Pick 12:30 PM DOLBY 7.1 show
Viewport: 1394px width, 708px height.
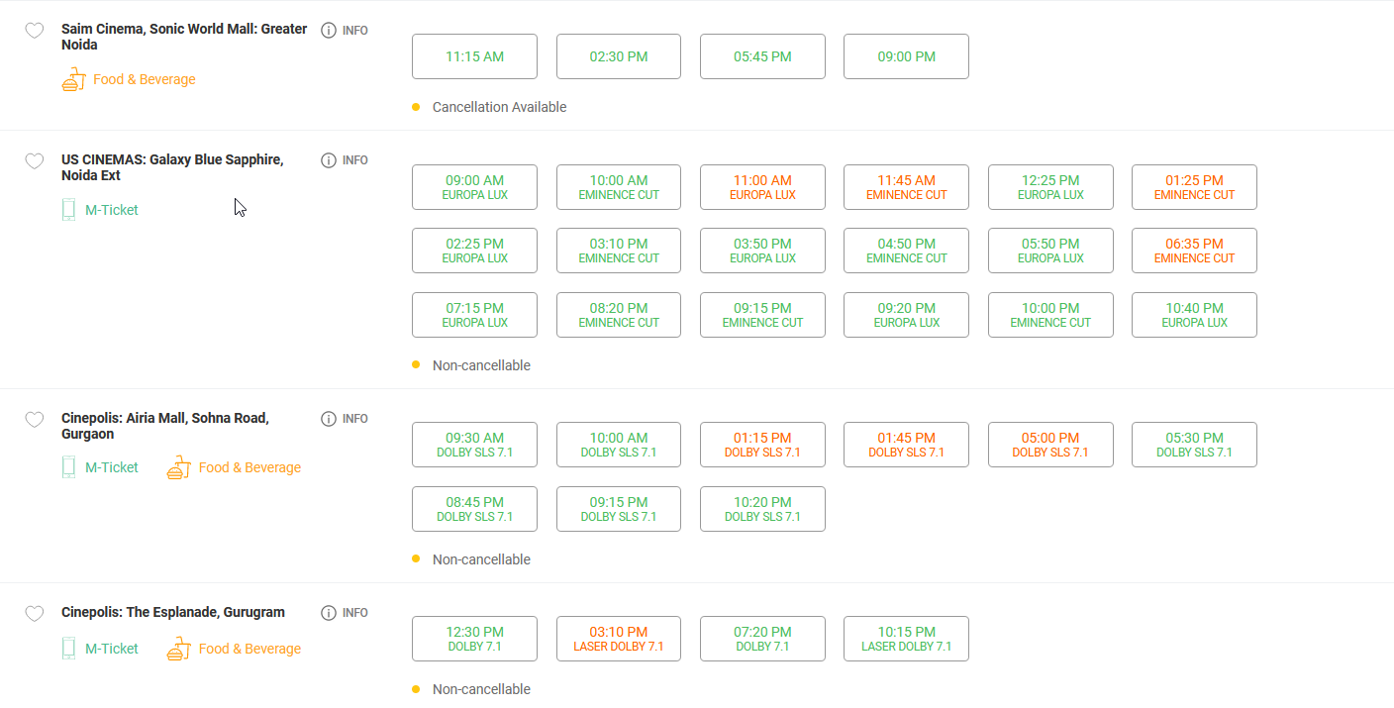tap(474, 639)
